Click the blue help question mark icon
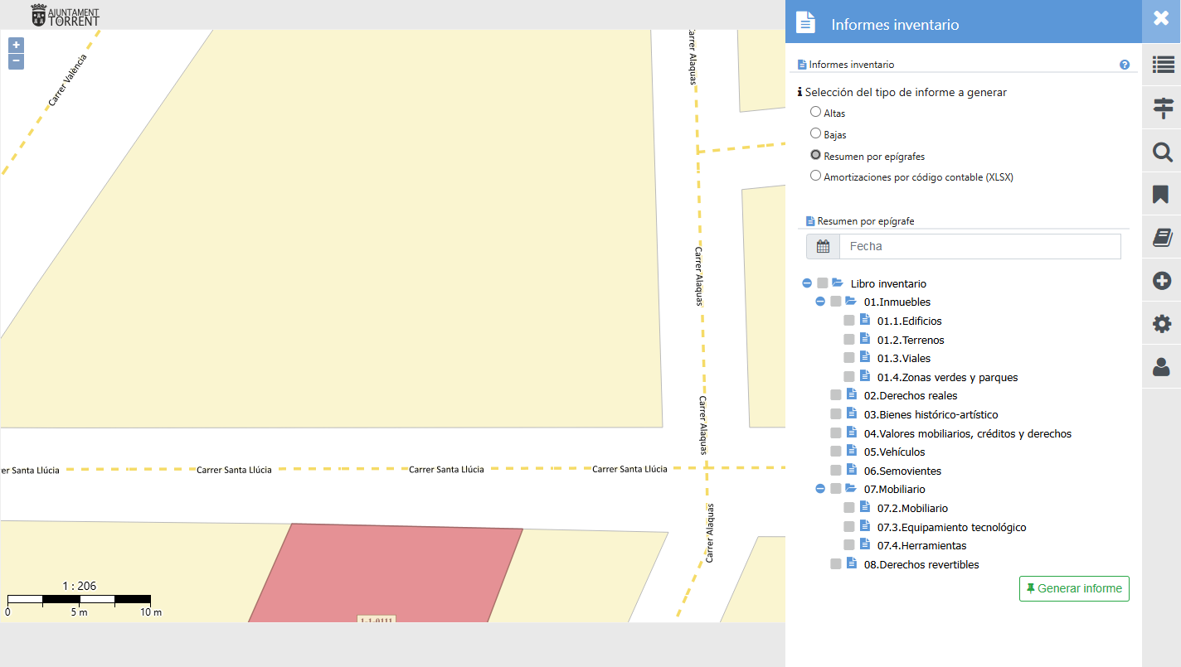Viewport: 1181px width, 667px height. pos(1125,65)
